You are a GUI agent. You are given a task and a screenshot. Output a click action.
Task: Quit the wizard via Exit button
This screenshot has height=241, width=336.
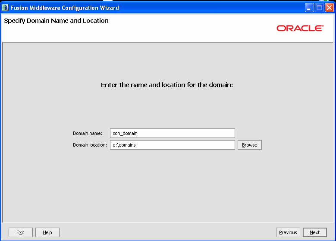(21, 232)
